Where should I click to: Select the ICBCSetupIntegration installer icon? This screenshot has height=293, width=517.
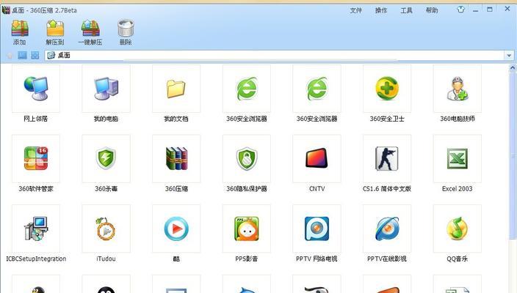[36, 229]
